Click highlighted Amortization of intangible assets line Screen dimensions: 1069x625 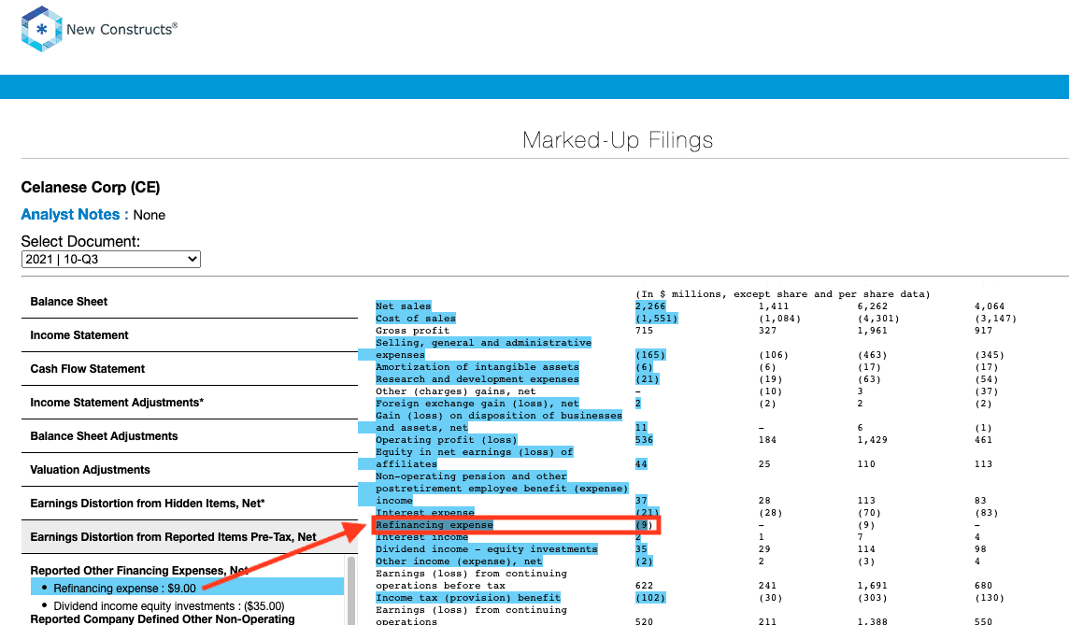[477, 366]
